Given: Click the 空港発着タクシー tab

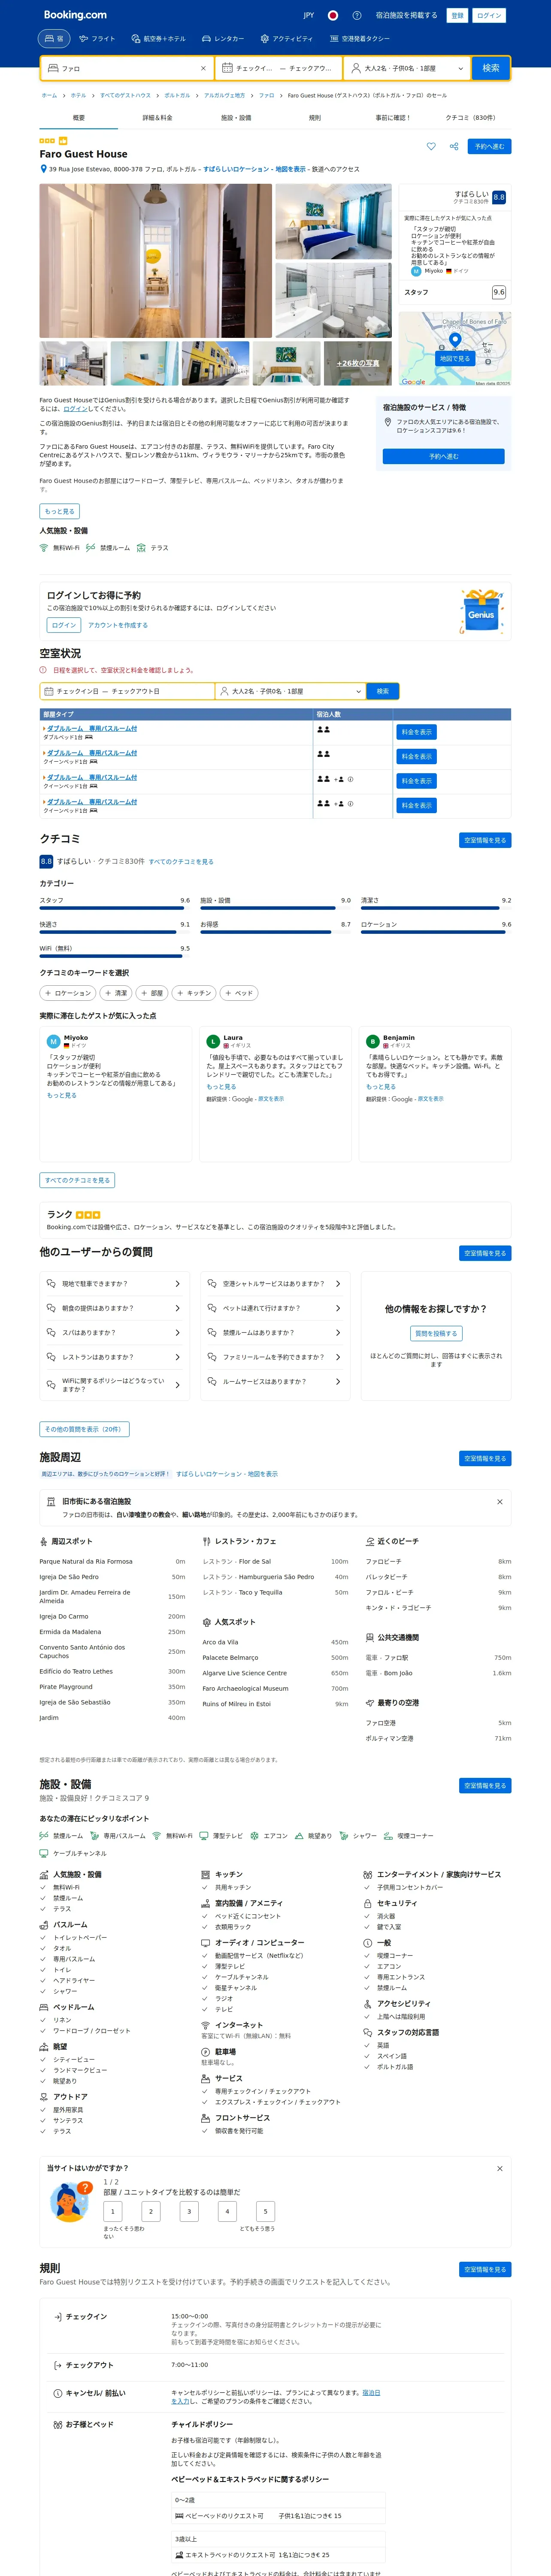Looking at the screenshot, I should click(360, 38).
